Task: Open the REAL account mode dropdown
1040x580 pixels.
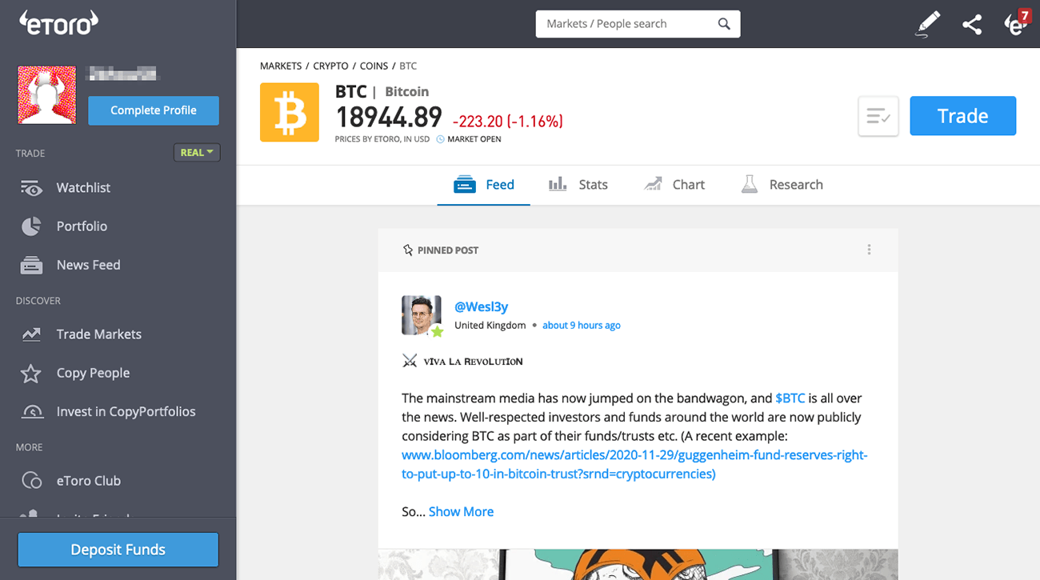Action: point(197,153)
